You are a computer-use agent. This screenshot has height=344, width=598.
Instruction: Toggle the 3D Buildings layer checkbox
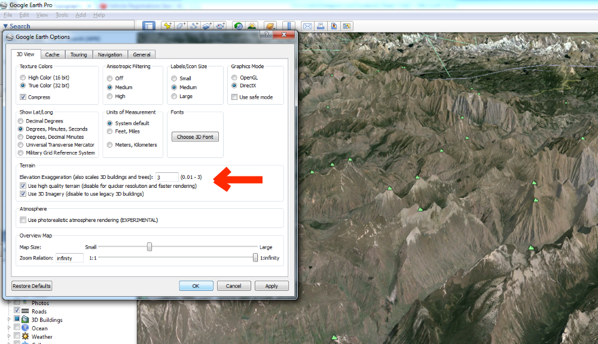(17, 319)
